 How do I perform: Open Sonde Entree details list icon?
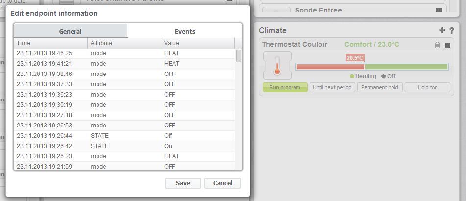[x=439, y=10]
